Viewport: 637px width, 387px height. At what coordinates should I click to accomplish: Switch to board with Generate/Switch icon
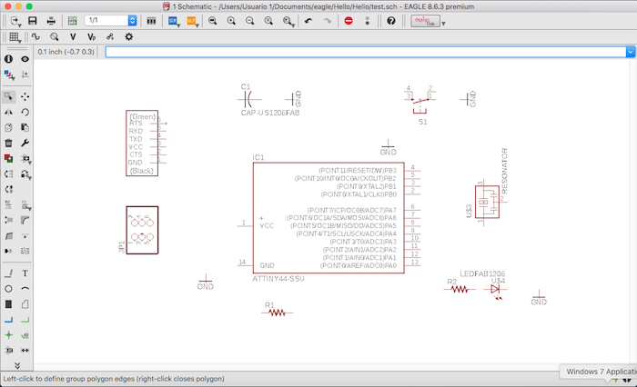(x=72, y=21)
